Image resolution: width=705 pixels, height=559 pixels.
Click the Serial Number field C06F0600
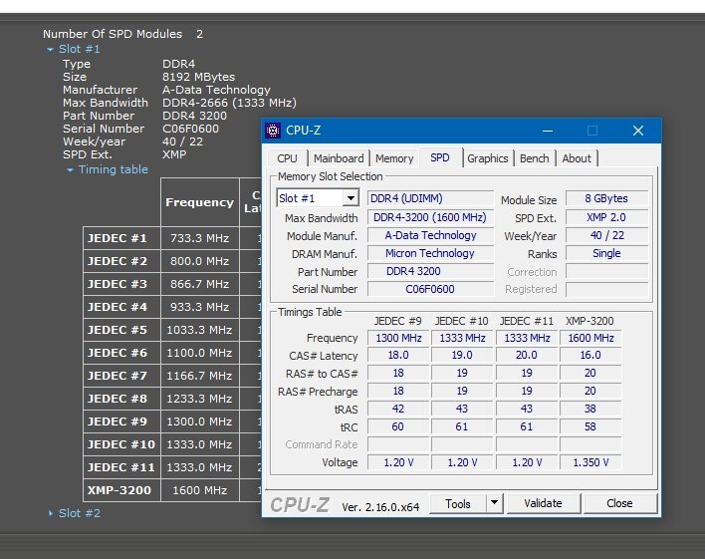coord(430,289)
